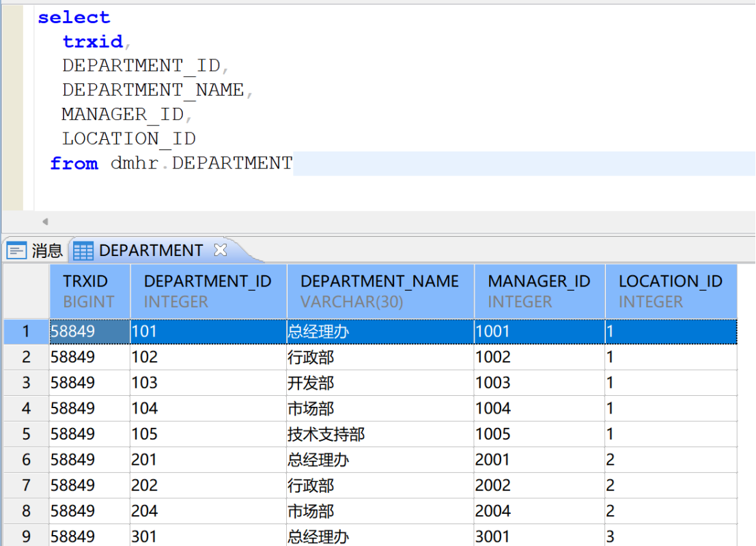The image size is (756, 546).
Task: Click TRXID 58849 cell in row 1
Action: (89, 332)
